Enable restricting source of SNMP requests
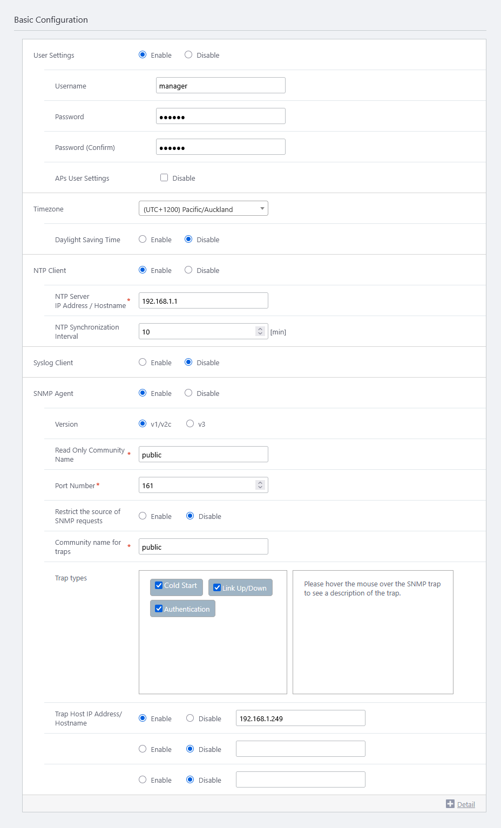501x828 pixels. click(x=143, y=516)
